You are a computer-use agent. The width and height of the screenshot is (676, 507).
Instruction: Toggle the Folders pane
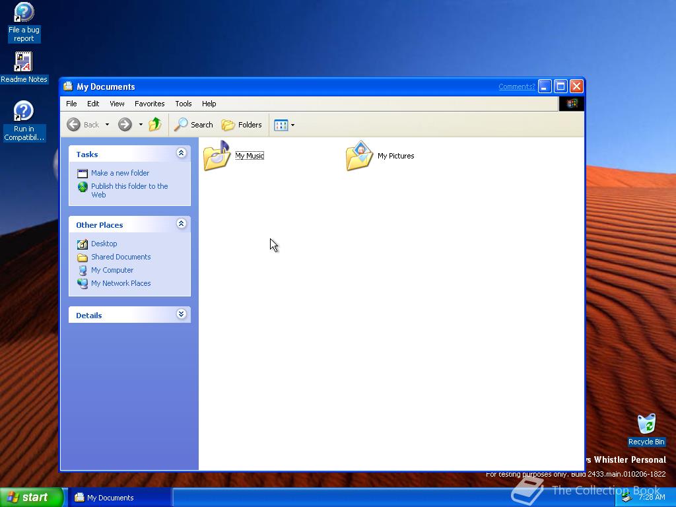[242, 125]
